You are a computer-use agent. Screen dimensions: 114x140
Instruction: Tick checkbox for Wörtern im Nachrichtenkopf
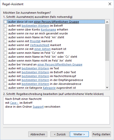(5, 76)
